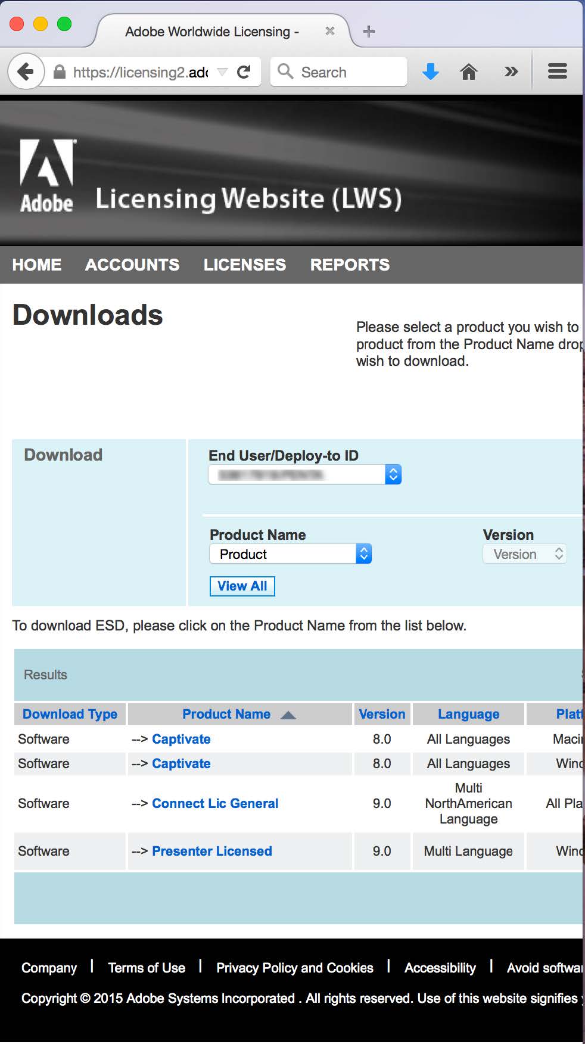Screen dimensions: 585x1044
Task: Click the browser Search field
Action: tap(338, 72)
